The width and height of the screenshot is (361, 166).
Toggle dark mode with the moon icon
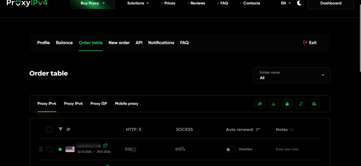pyautogui.click(x=299, y=3)
